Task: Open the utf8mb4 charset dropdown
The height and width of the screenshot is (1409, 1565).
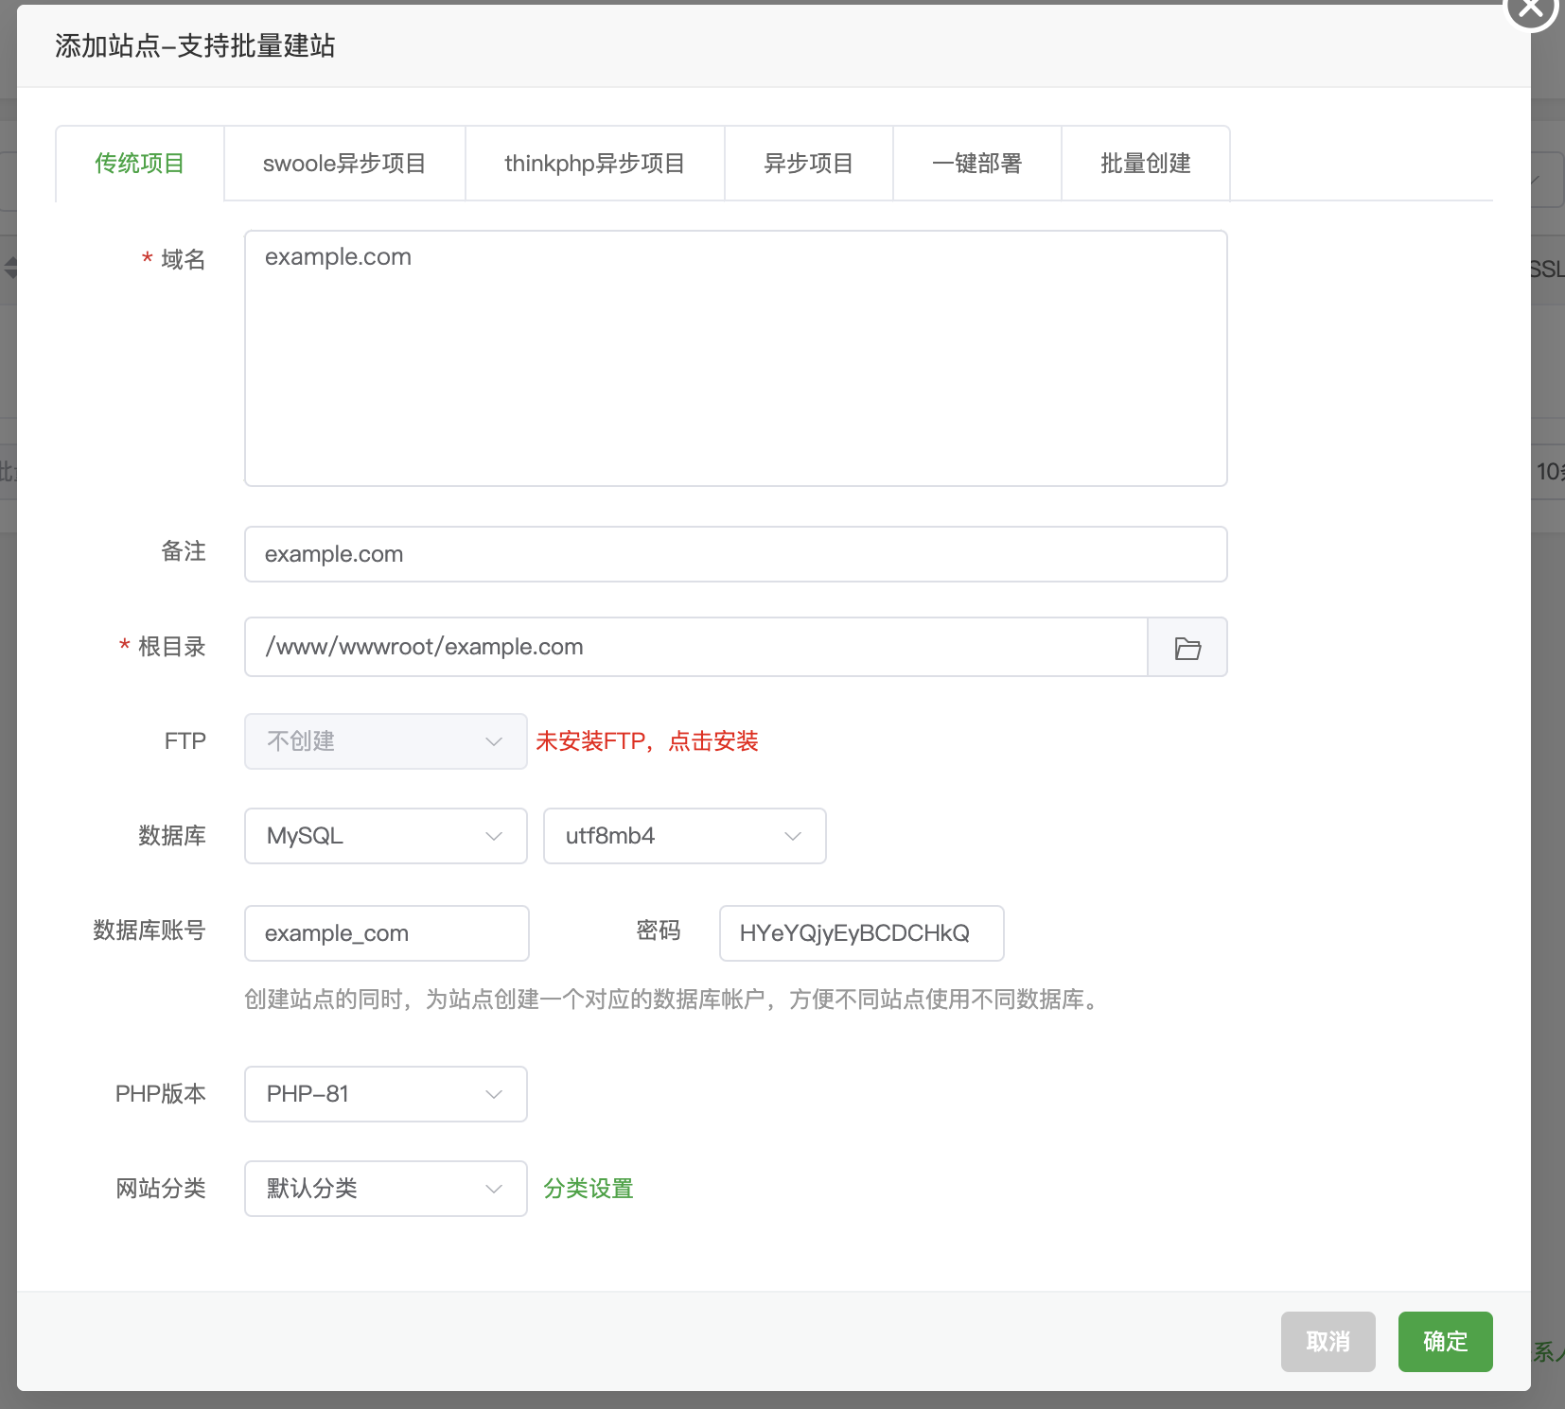Action: click(683, 836)
